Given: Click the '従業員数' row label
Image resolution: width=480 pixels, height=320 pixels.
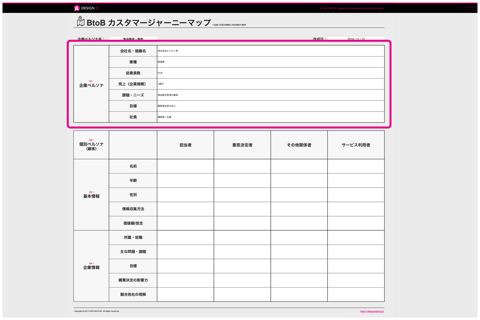Looking at the screenshot, I should tap(133, 73).
